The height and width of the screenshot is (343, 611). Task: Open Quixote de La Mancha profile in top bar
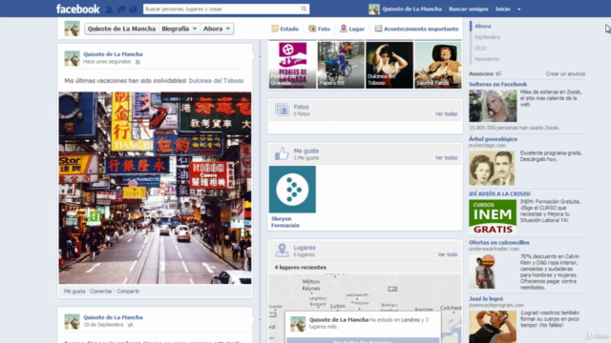[405, 9]
